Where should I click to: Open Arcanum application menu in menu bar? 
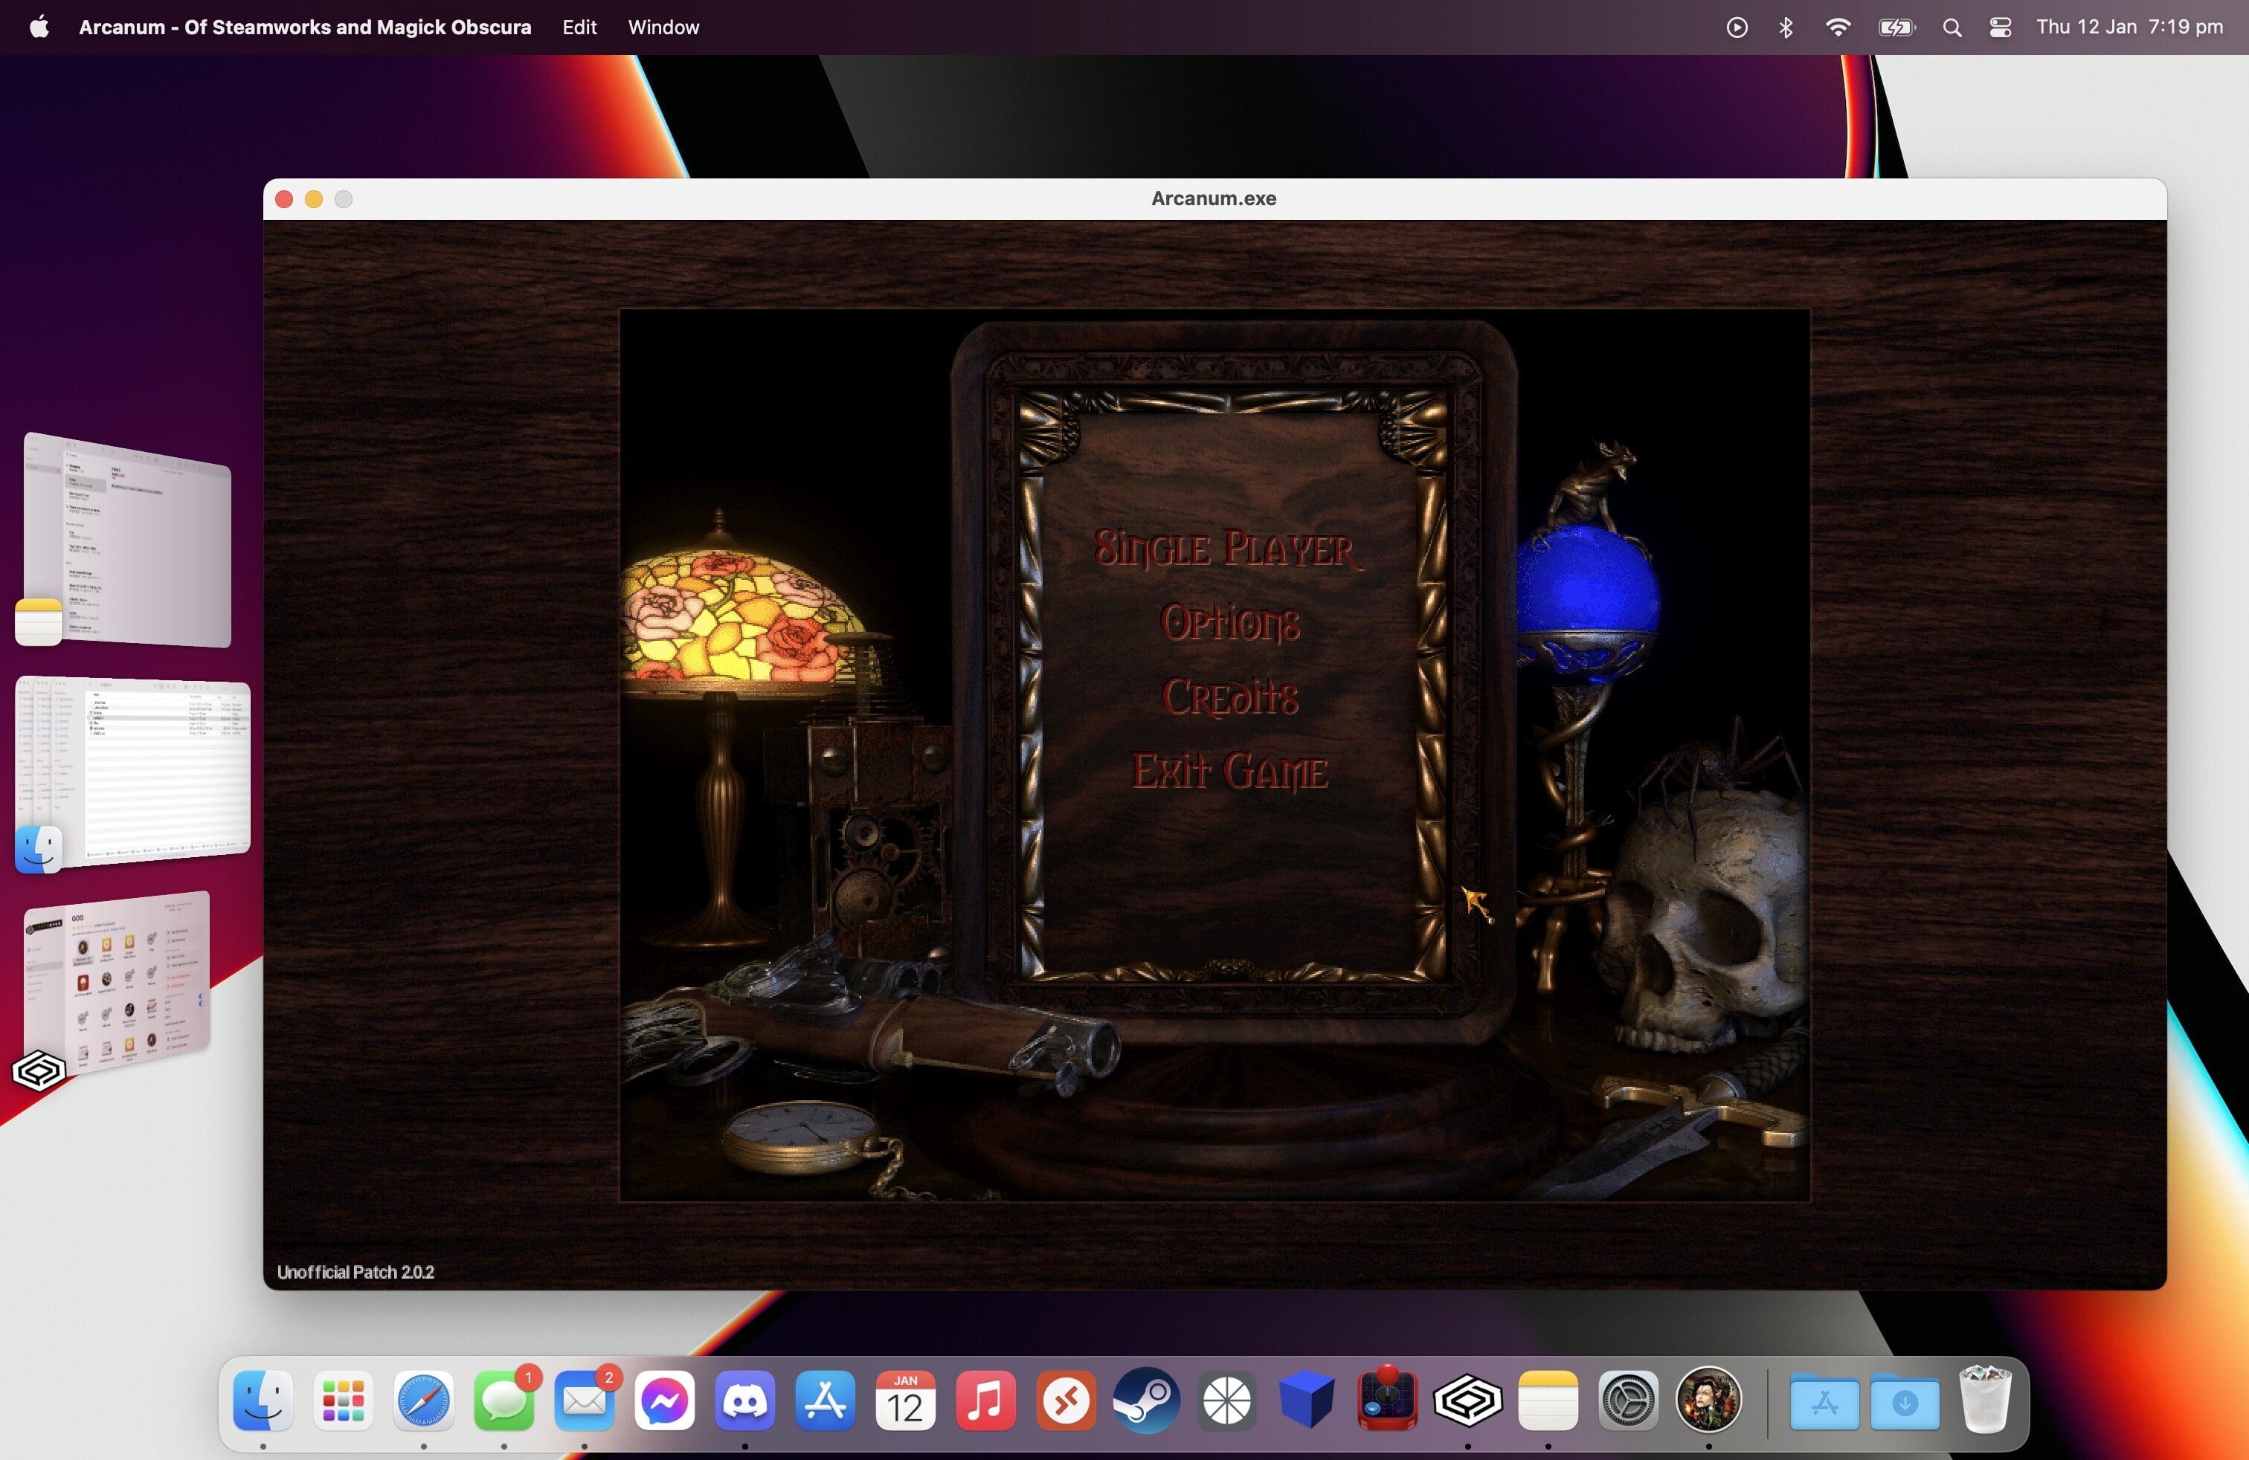[304, 28]
